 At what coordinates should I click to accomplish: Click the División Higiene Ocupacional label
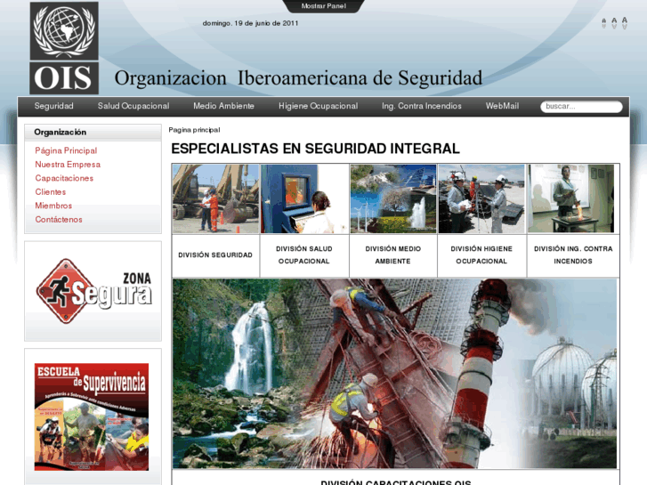click(x=481, y=255)
